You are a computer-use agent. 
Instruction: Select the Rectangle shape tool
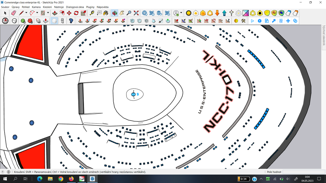(43, 13)
